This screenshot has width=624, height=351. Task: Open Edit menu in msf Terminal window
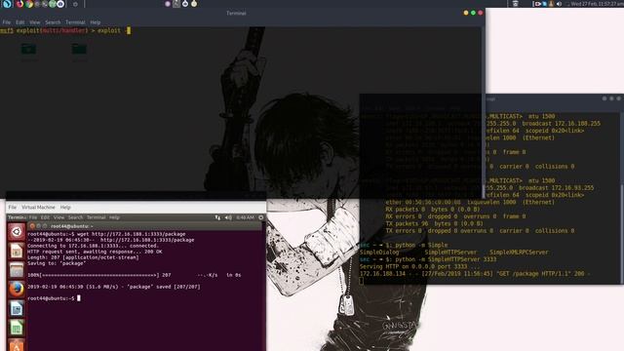pos(19,22)
